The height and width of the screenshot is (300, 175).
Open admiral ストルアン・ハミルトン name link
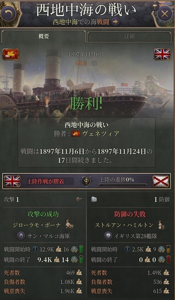(124, 225)
